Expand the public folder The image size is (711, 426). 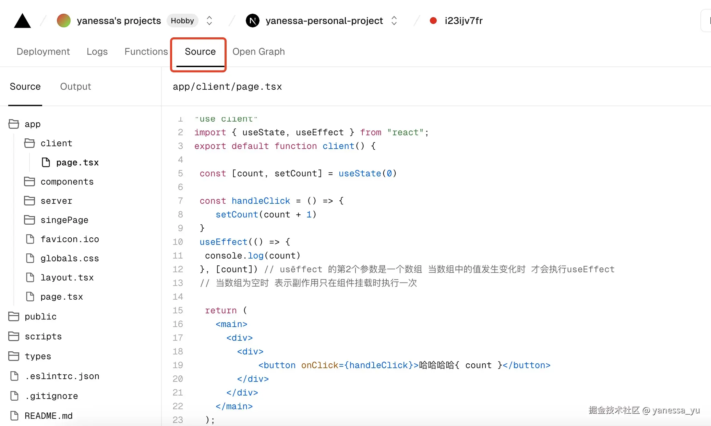[40, 316]
